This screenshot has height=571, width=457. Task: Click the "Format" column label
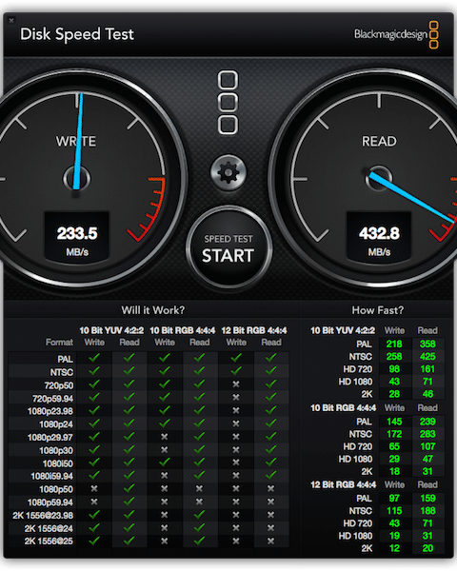tap(59, 343)
